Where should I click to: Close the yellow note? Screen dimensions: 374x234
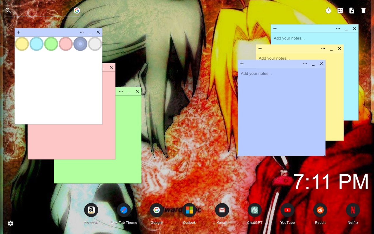[340, 49]
